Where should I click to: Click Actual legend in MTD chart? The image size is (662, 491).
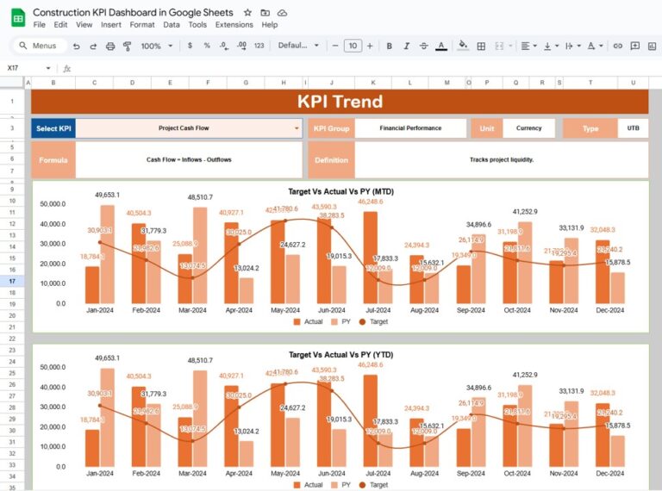[x=309, y=321]
